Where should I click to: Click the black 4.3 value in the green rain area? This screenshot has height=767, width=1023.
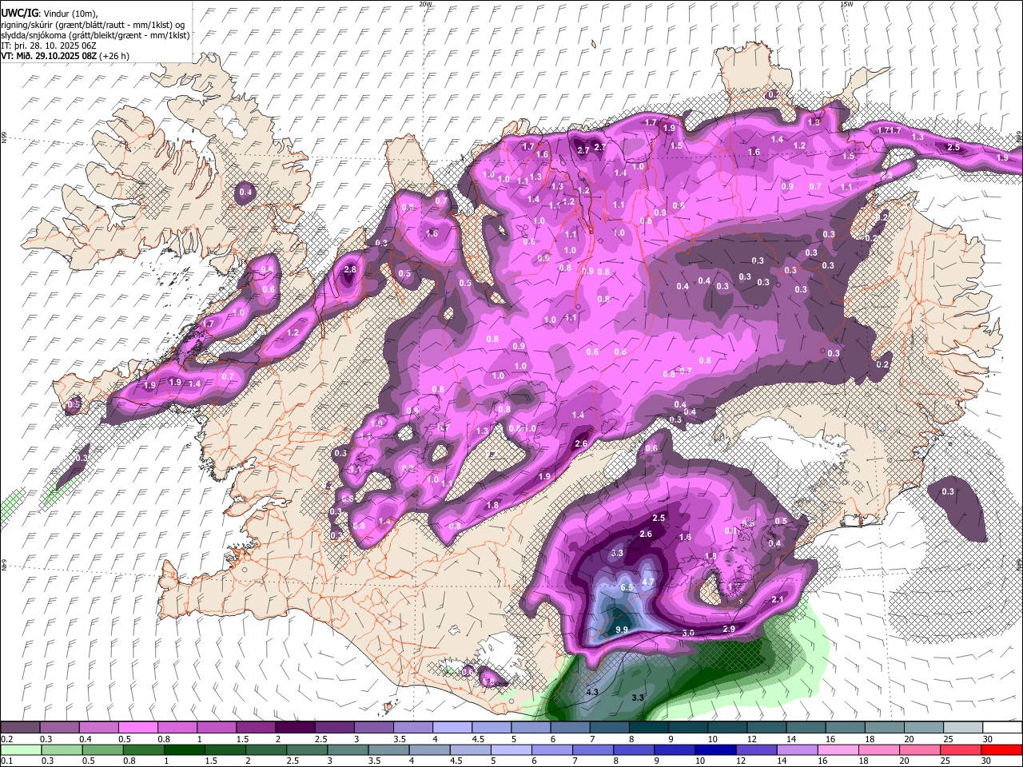coord(592,692)
